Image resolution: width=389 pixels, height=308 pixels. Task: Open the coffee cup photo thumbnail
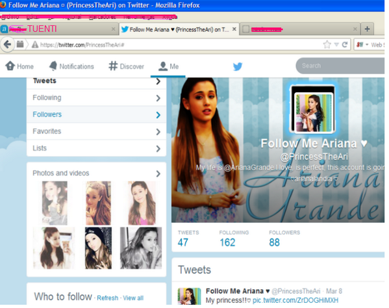(54, 248)
